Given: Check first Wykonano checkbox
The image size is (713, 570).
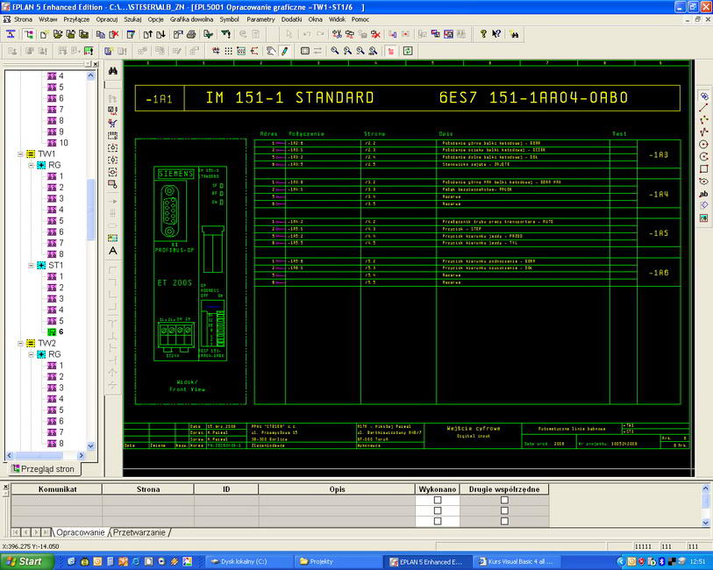Looking at the screenshot, I should pyautogui.click(x=438, y=500).
